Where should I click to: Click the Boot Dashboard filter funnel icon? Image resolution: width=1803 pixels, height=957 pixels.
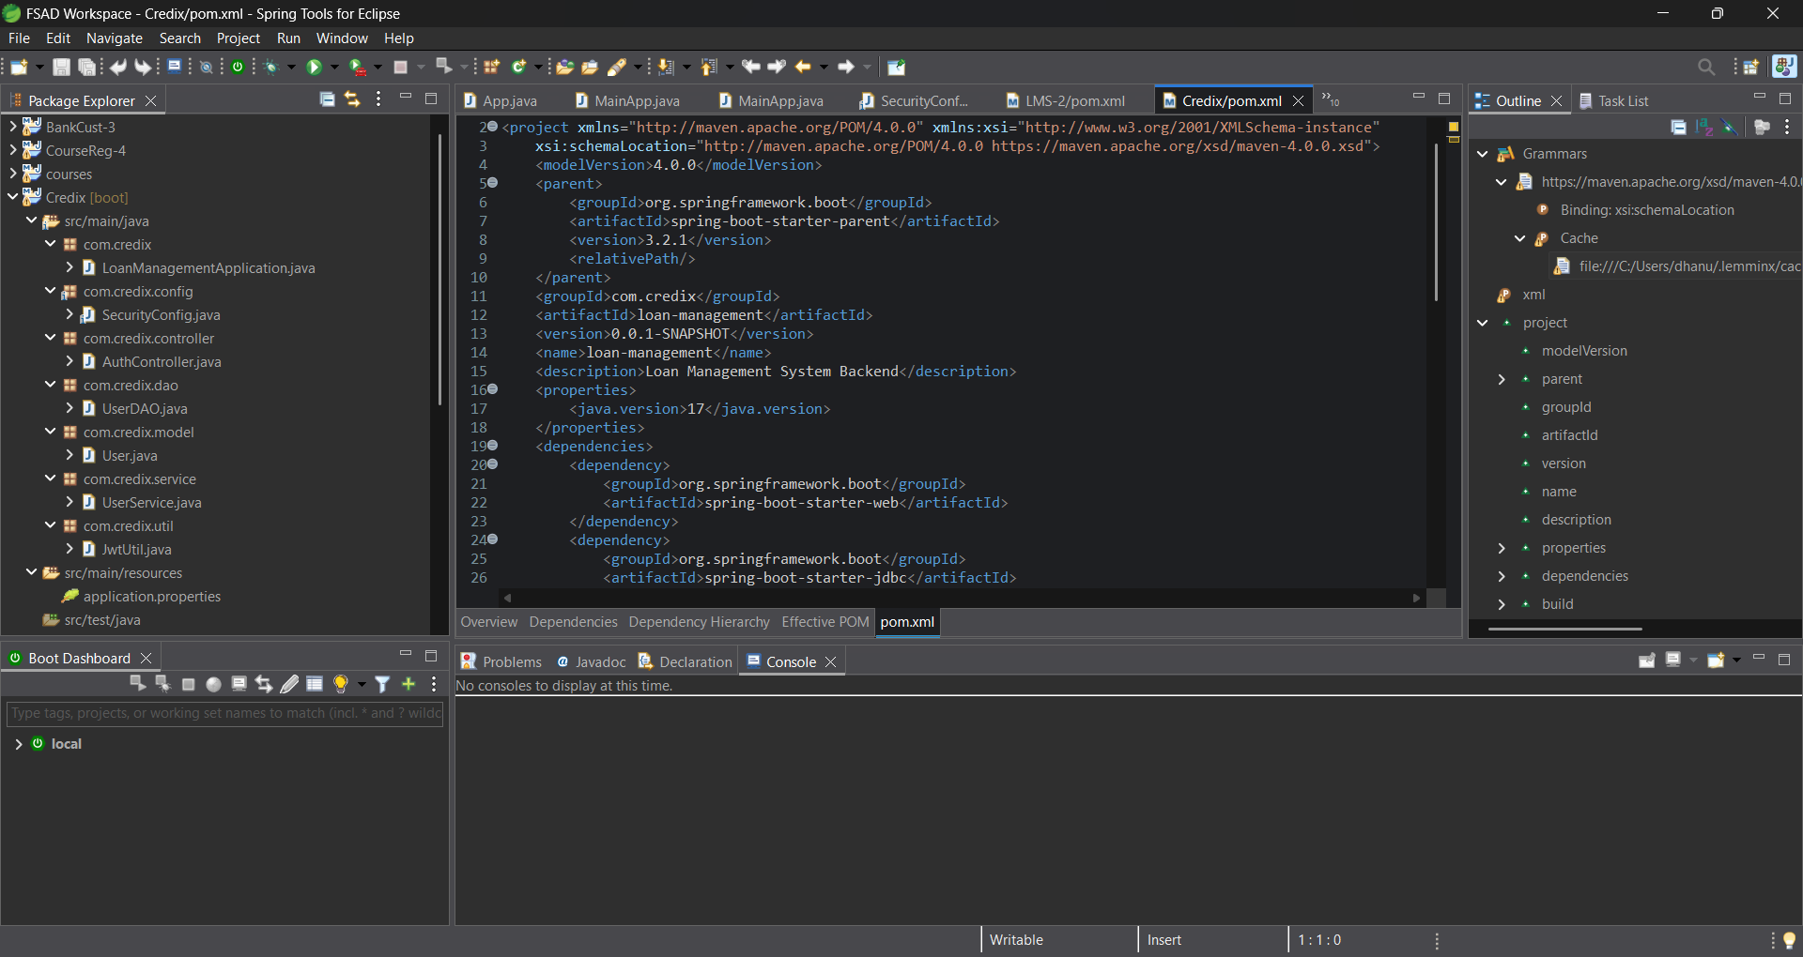(382, 684)
